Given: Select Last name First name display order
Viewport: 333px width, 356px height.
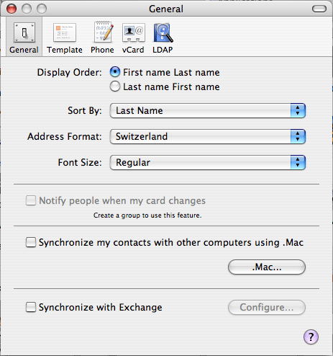Looking at the screenshot, I should [x=115, y=86].
